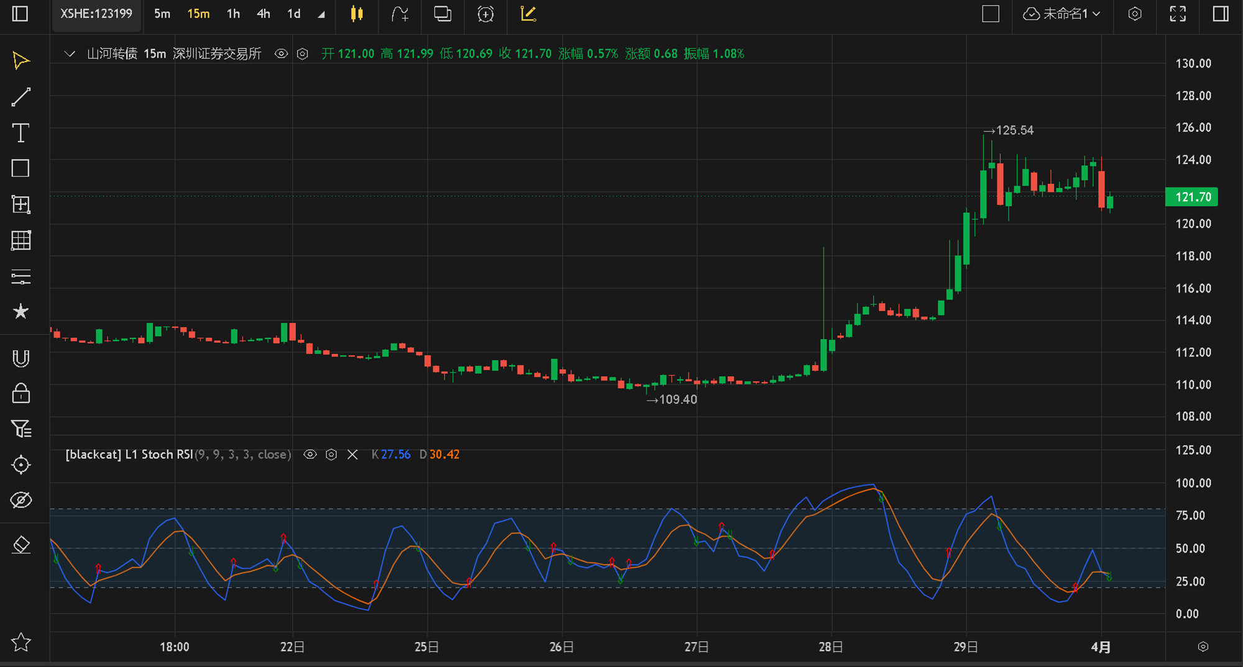The width and height of the screenshot is (1243, 667).
Task: Click the D value 30.42
Action: click(445, 455)
